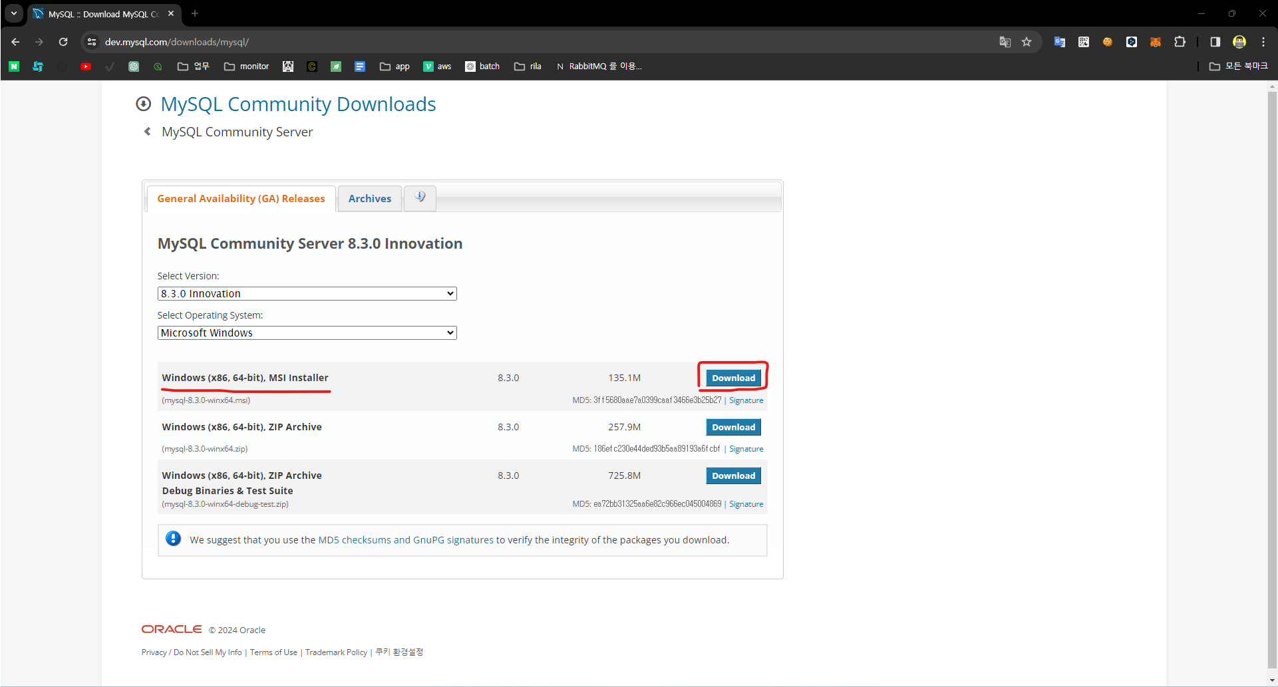Download the 257.9M ZIP Archive
Viewport: 1278px width, 687px height.
click(x=733, y=427)
